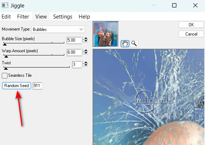Click the Jiggle app icon in title bar
Viewport: 205px width, 145px height.
point(5,5)
